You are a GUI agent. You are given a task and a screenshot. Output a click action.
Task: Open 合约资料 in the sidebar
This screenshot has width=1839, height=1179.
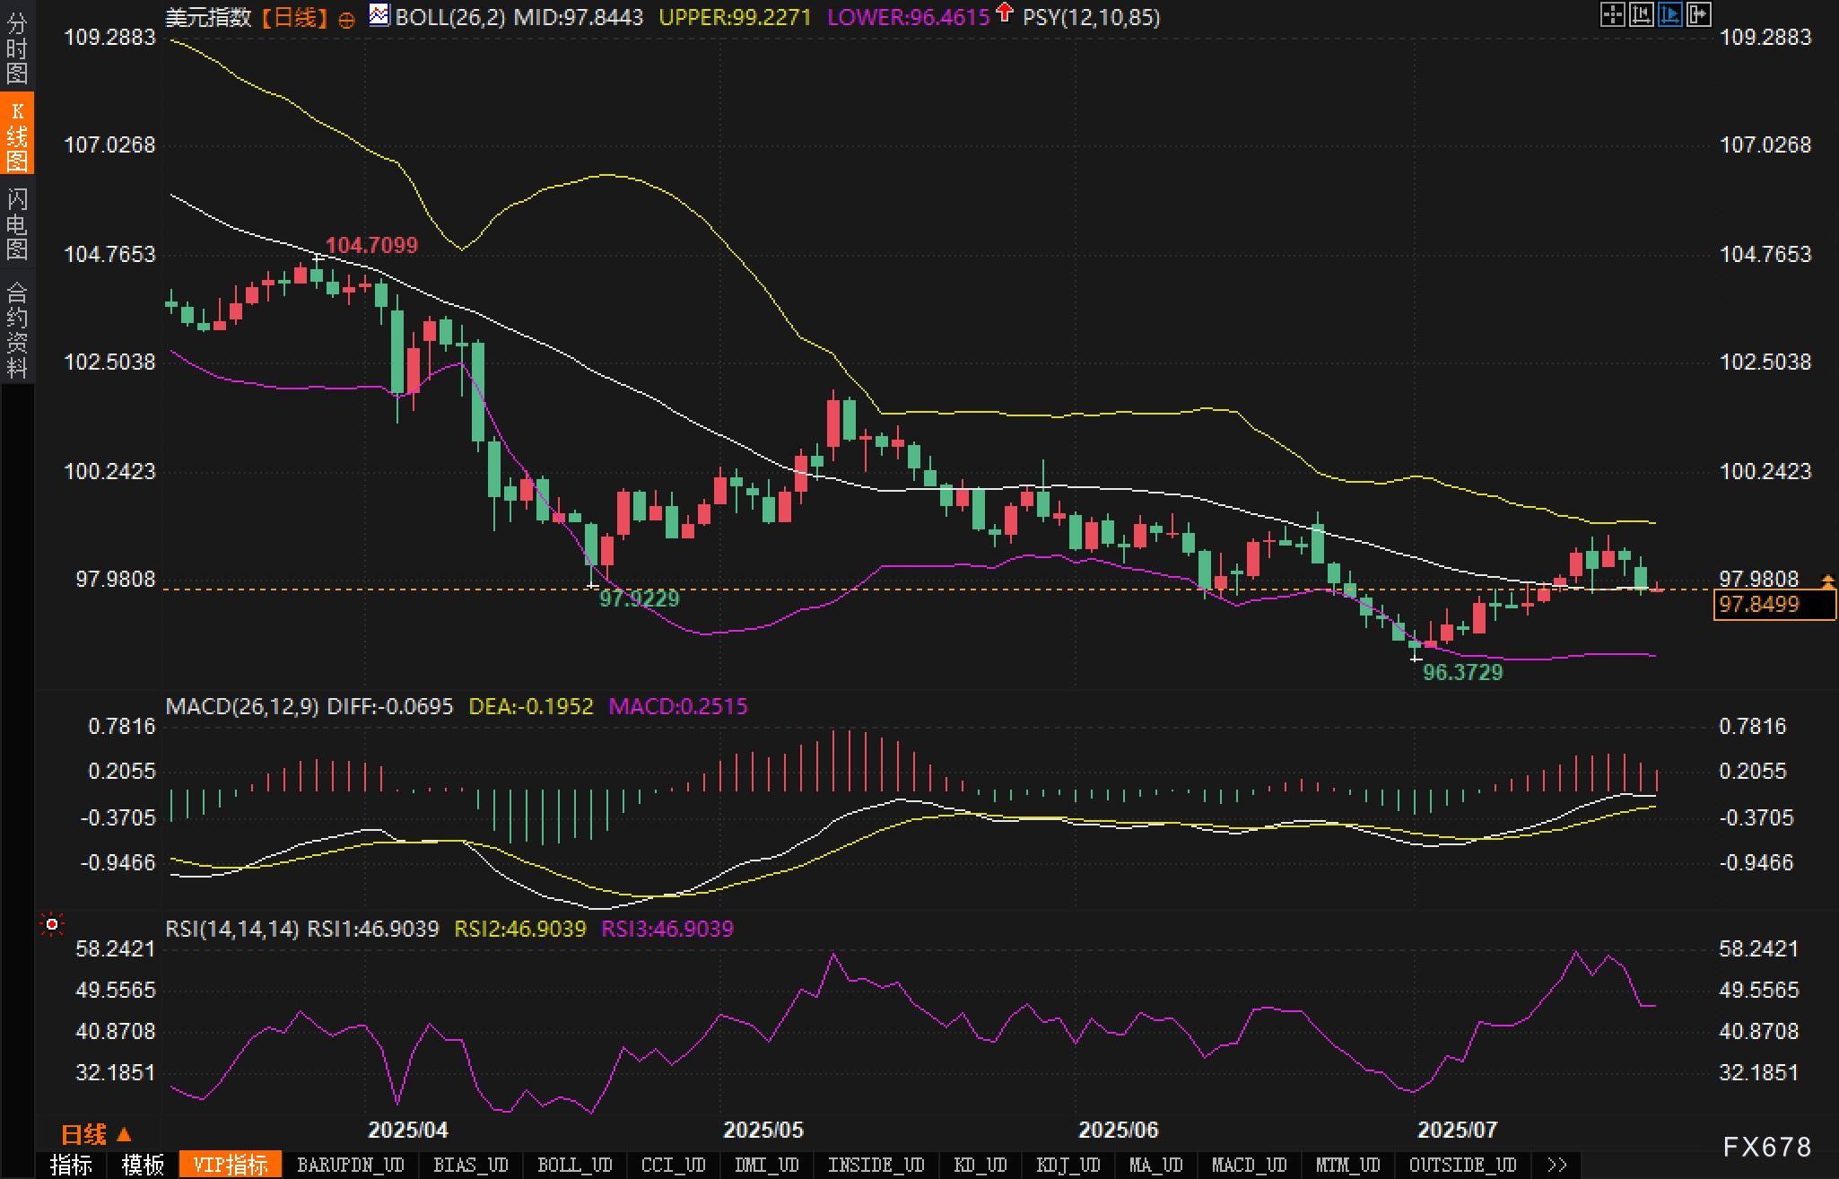17,329
